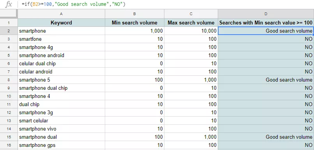Select row 7 header
This screenshot has height=150, width=314.
click(9, 72)
